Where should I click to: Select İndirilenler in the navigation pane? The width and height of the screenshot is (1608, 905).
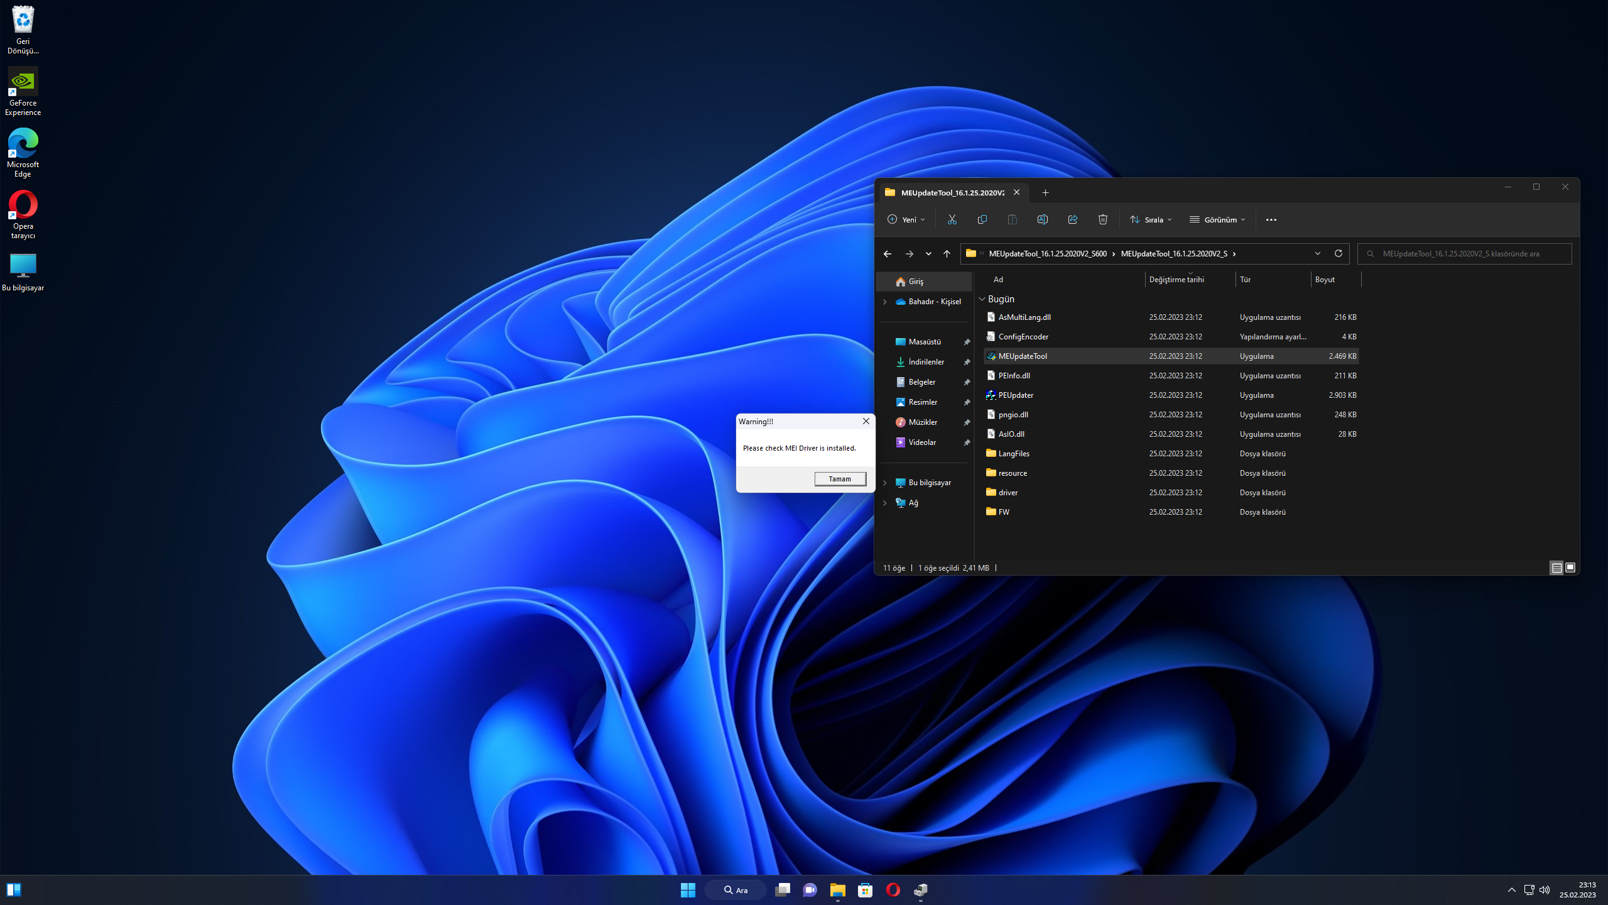(926, 362)
